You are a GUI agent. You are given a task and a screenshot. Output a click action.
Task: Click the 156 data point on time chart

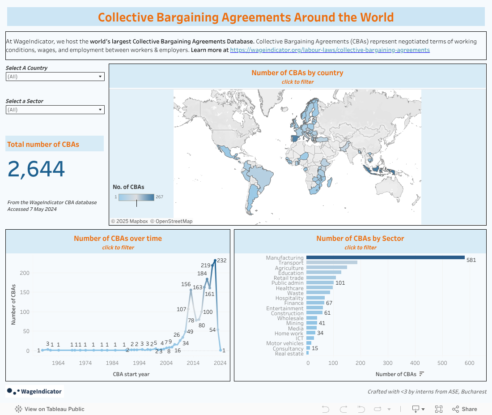click(x=191, y=290)
